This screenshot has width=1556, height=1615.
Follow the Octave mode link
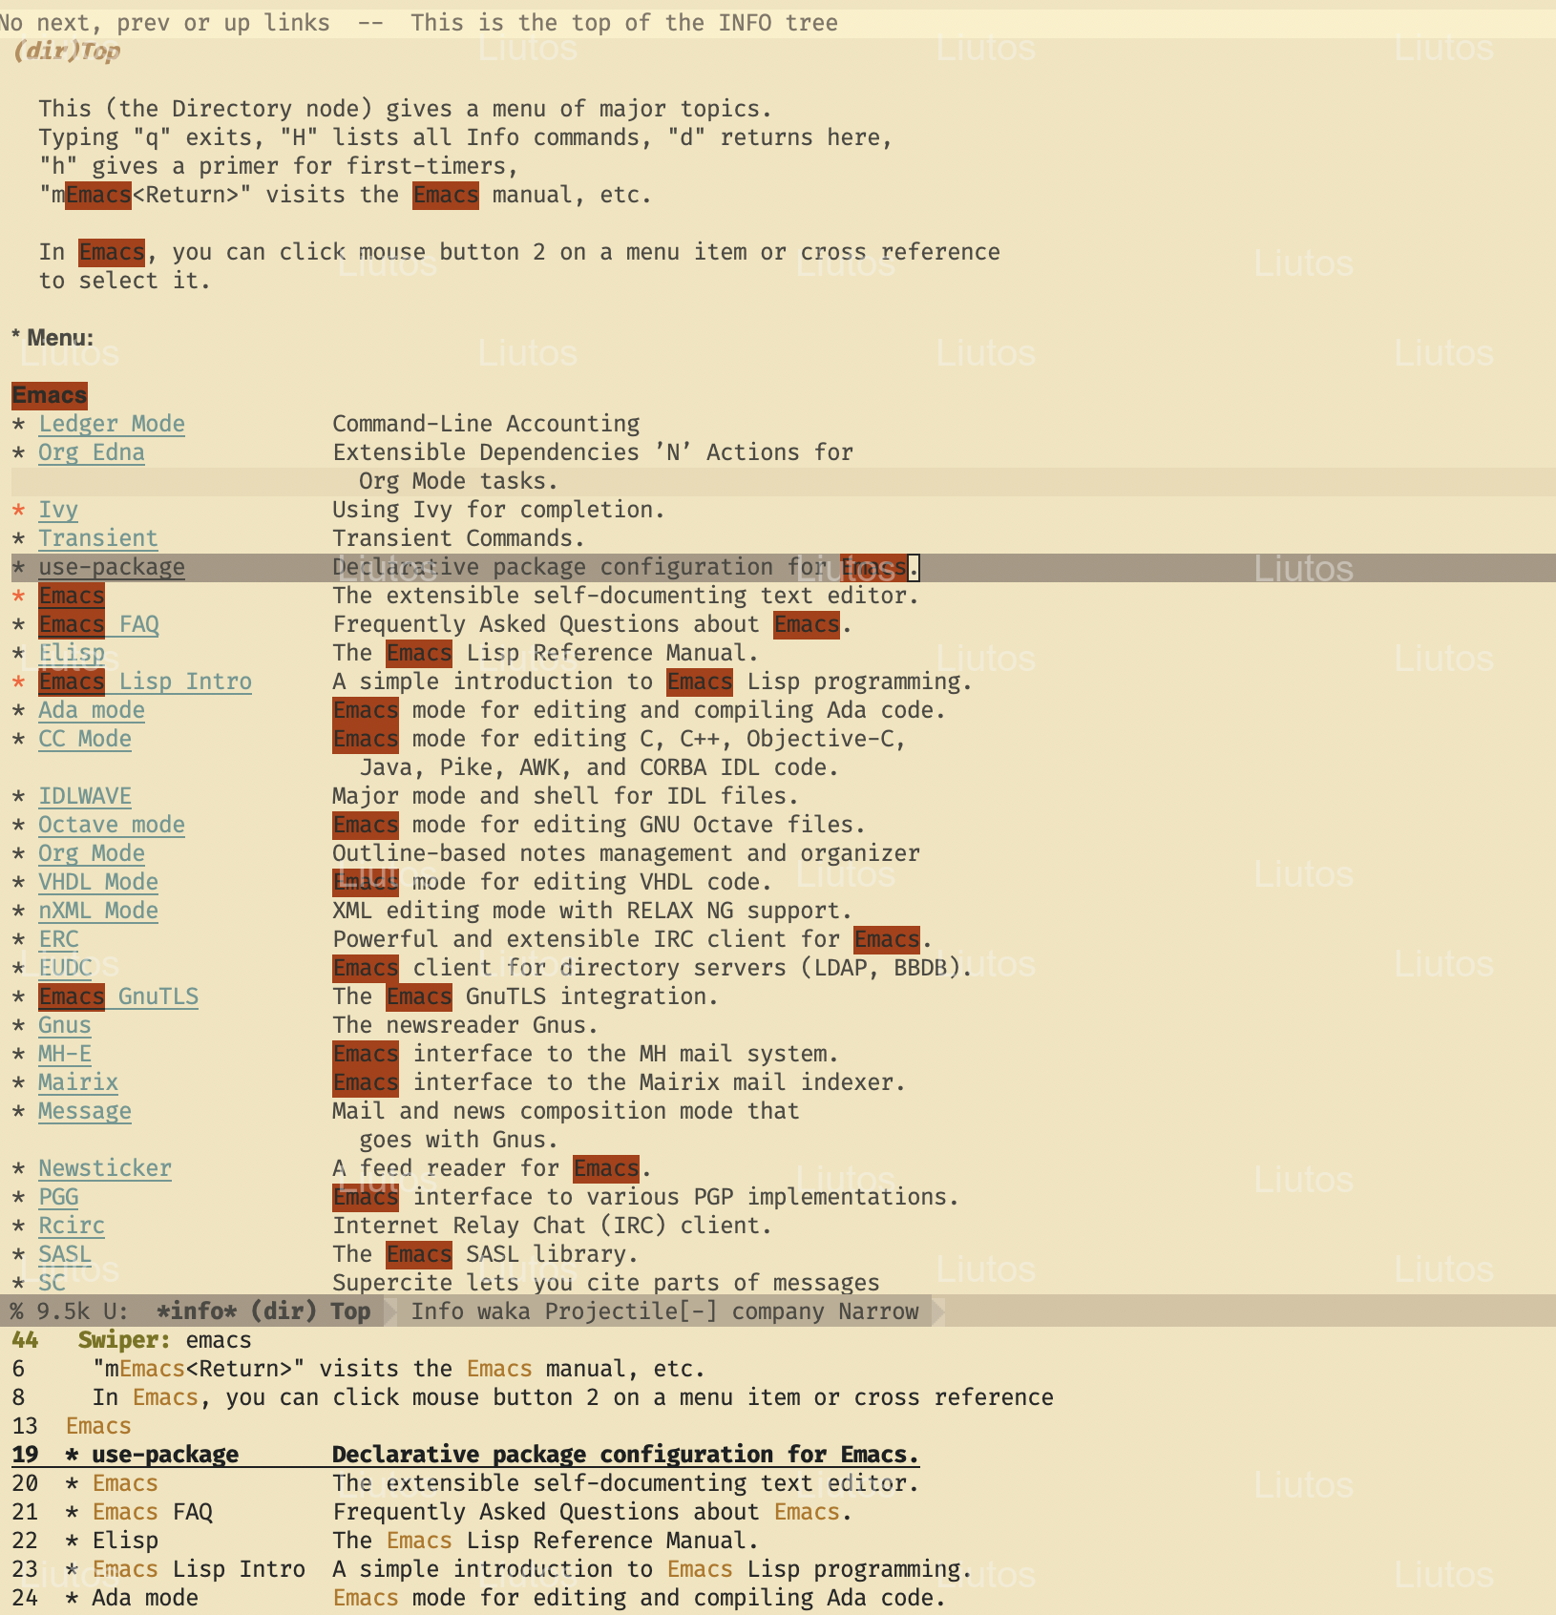coord(112,825)
